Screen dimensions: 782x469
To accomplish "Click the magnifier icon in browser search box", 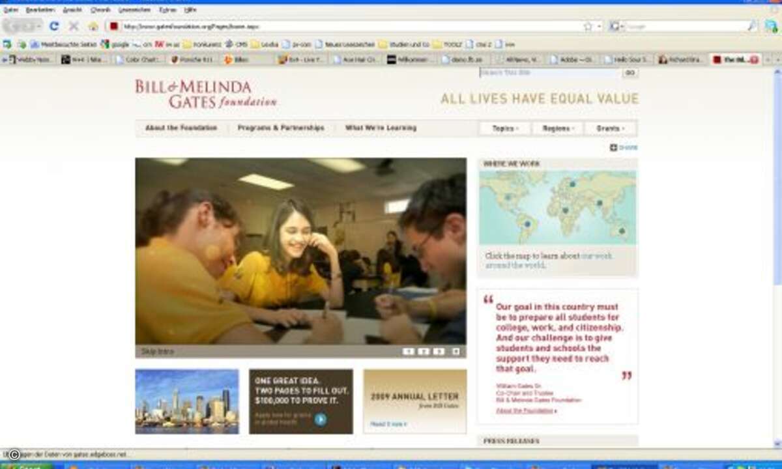I will (753, 27).
